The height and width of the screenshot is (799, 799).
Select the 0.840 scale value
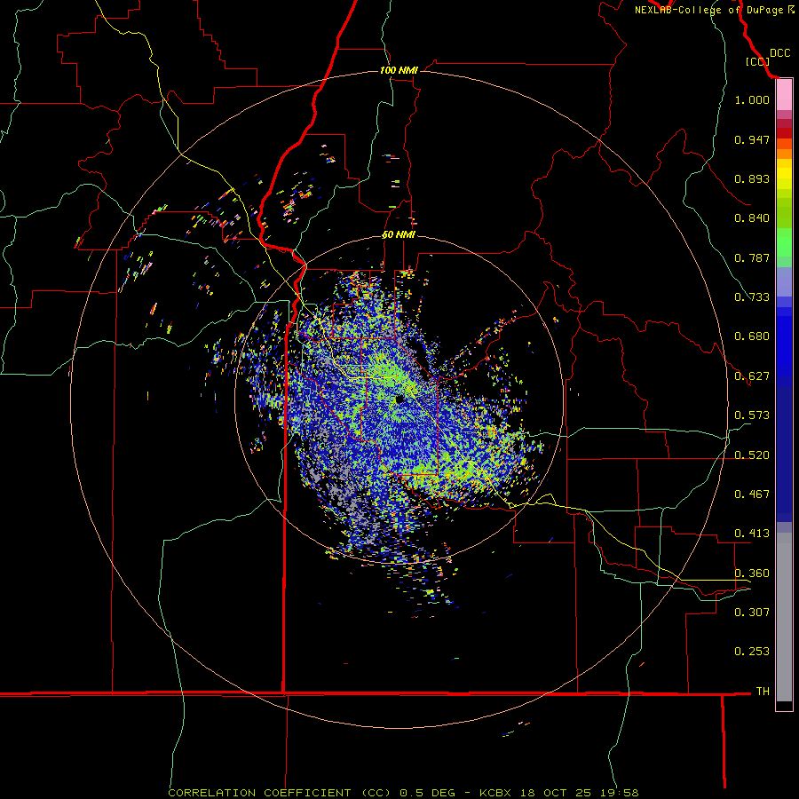point(752,218)
